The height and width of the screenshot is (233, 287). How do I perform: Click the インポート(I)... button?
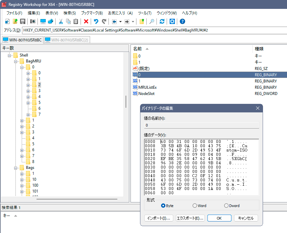click(x=159, y=218)
